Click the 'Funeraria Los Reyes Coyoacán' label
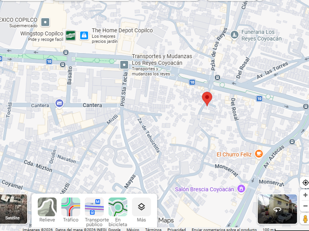309x231 pixels. coord(262,35)
